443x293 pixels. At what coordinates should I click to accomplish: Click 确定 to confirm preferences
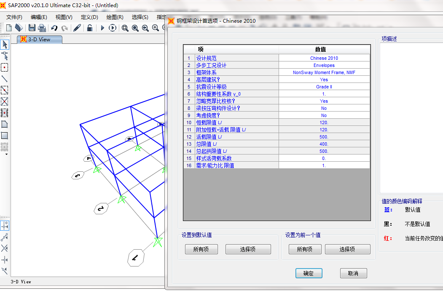coord(309,273)
